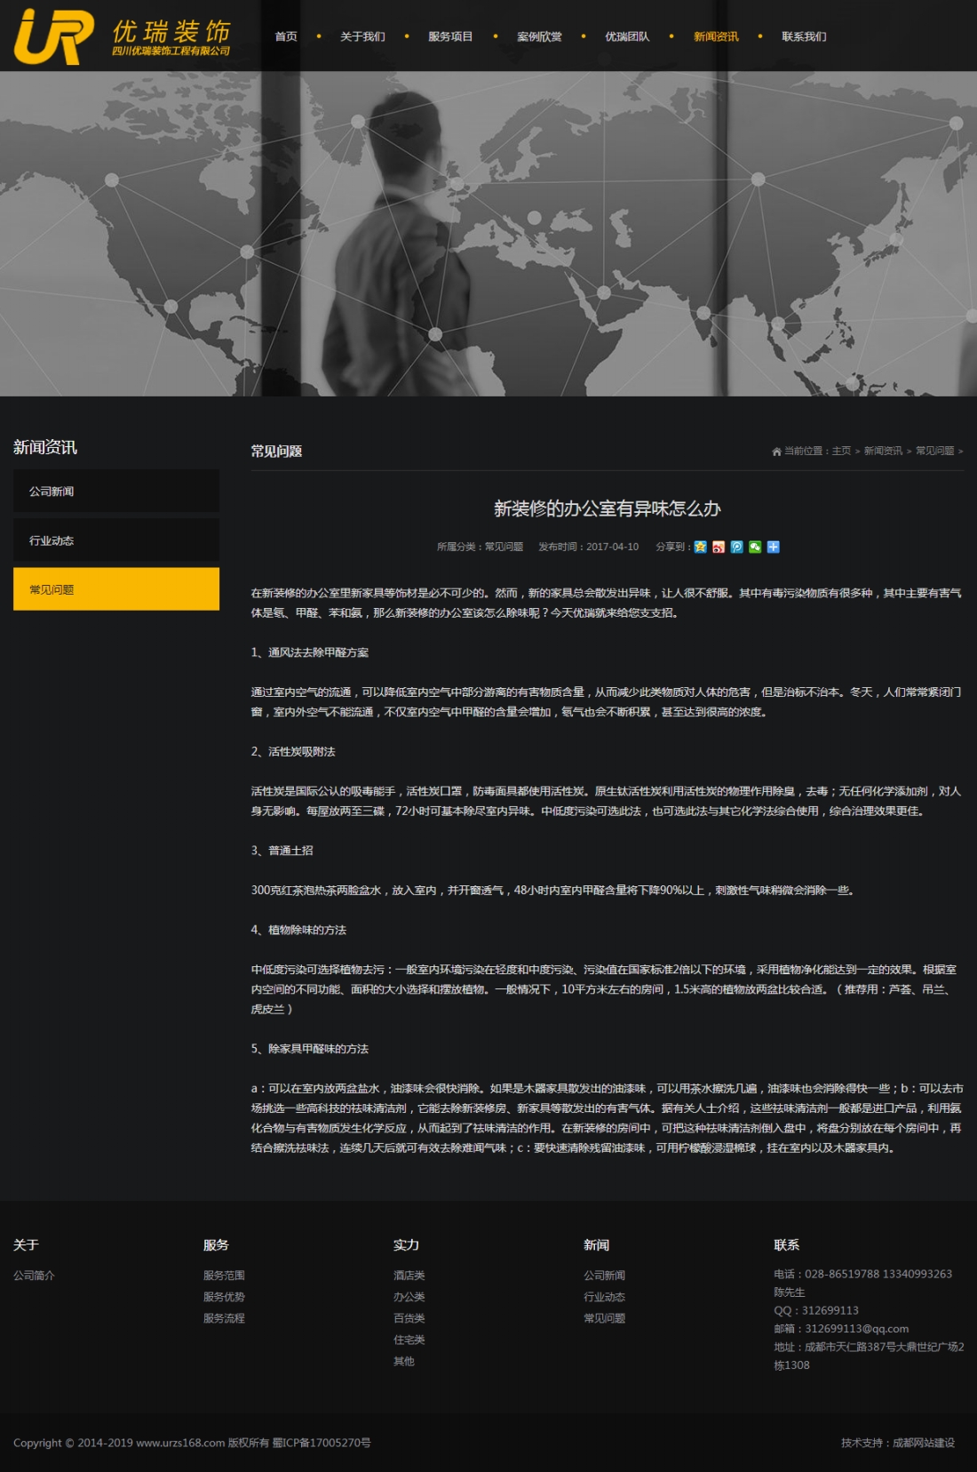Select 行业动态 in the sidebar
Image resolution: width=977 pixels, height=1472 pixels.
pos(116,540)
